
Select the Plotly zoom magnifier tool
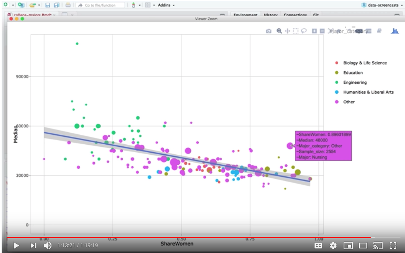(279, 31)
